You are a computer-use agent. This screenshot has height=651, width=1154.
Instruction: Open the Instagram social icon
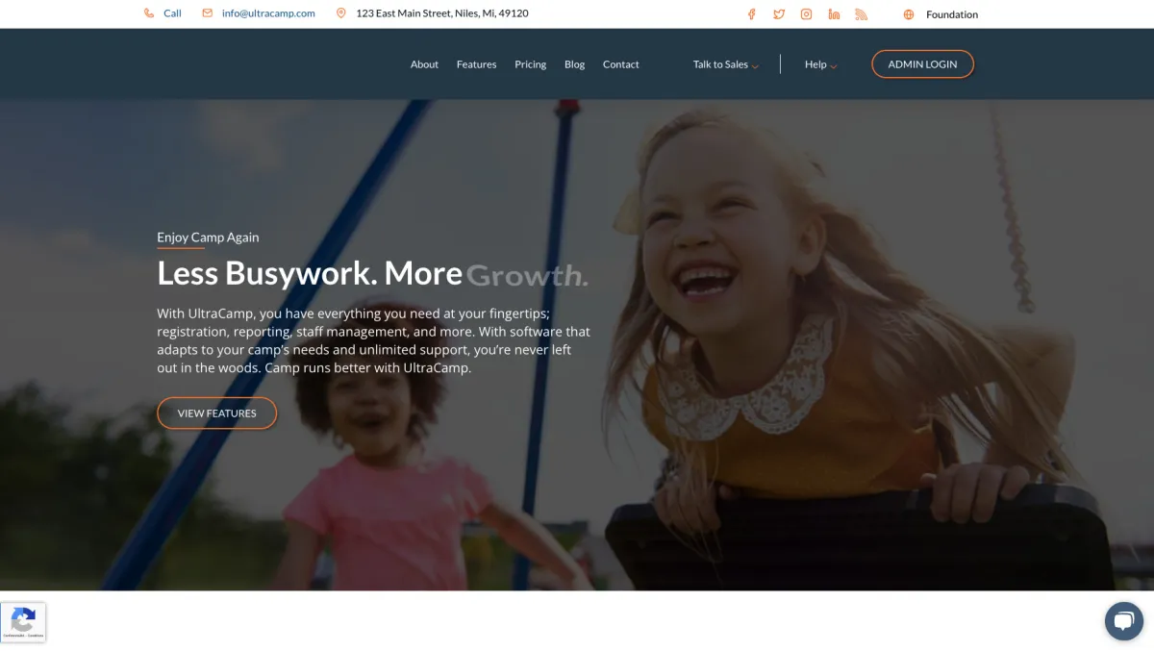coord(806,14)
